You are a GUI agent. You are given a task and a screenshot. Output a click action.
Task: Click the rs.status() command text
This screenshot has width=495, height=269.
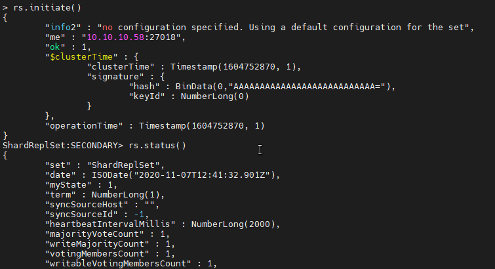click(157, 146)
